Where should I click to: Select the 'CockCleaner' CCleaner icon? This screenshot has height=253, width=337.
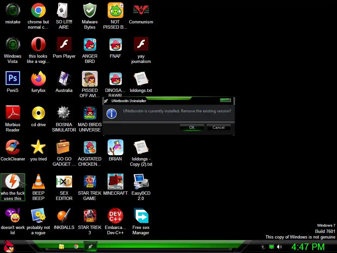coord(13,147)
